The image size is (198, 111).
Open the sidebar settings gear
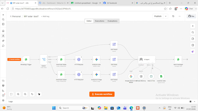[3, 101]
